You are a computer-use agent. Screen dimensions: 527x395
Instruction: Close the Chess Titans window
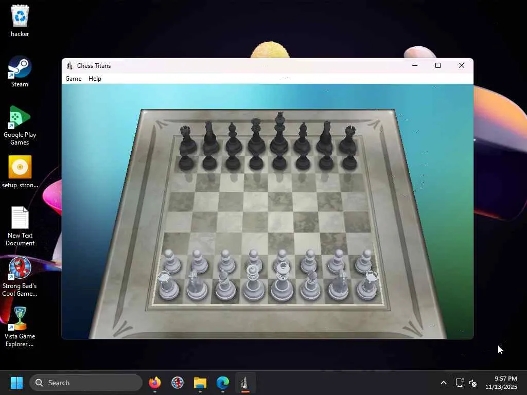(x=462, y=65)
